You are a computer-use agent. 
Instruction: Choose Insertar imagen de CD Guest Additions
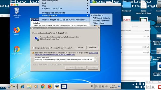pos(65,20)
